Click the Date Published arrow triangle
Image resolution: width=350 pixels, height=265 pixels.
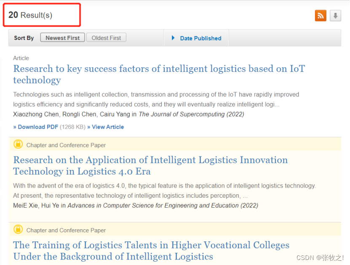click(x=173, y=38)
